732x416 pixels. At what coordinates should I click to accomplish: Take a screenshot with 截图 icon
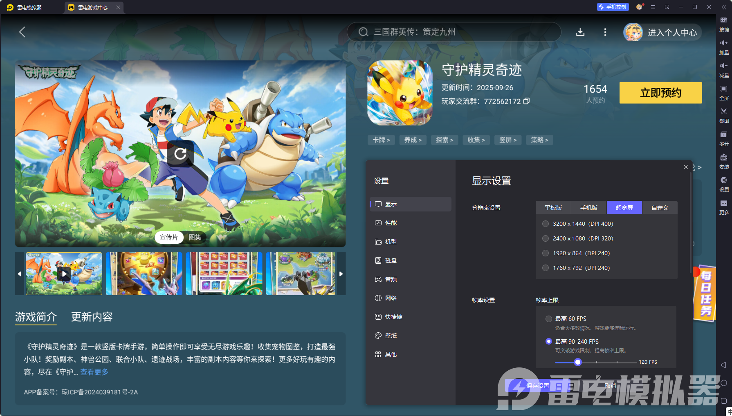pyautogui.click(x=724, y=116)
